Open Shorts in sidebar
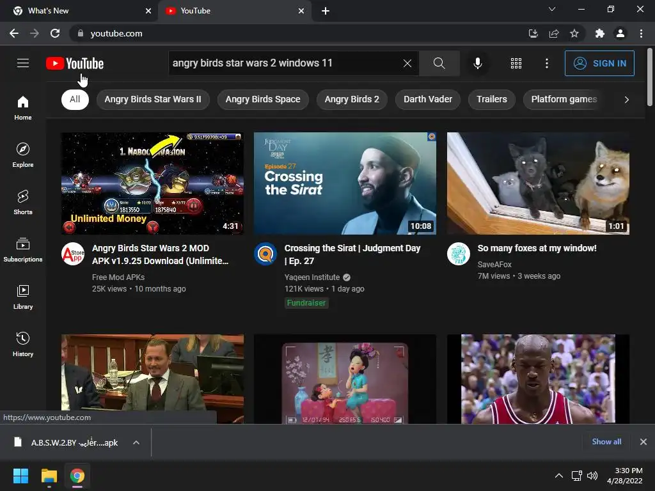Viewport: 655px width, 491px height. click(23, 203)
